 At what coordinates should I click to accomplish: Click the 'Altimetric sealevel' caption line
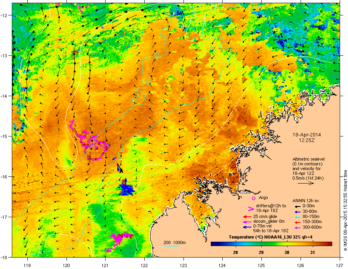(x=308, y=159)
